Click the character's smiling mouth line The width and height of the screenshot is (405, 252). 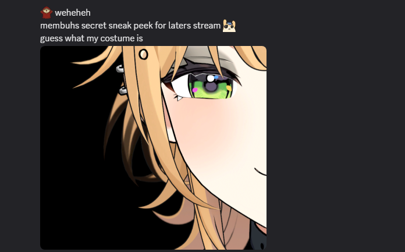(x=260, y=172)
